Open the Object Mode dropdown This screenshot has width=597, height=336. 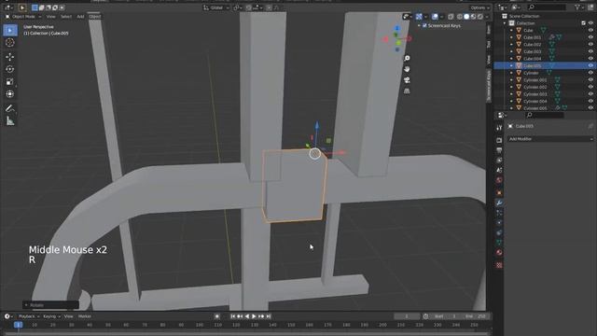coord(23,17)
